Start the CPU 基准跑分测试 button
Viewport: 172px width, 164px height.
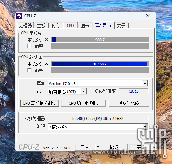(x=40, y=103)
